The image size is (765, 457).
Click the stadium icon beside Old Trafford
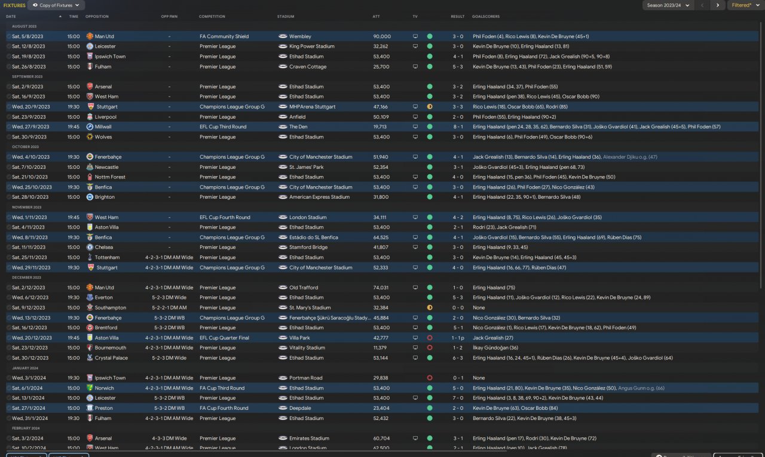pyautogui.click(x=283, y=288)
